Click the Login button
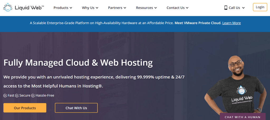 (260, 7)
